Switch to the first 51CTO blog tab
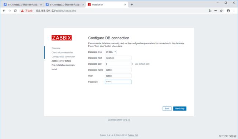The width and height of the screenshot is (238, 139). tap(22, 4)
